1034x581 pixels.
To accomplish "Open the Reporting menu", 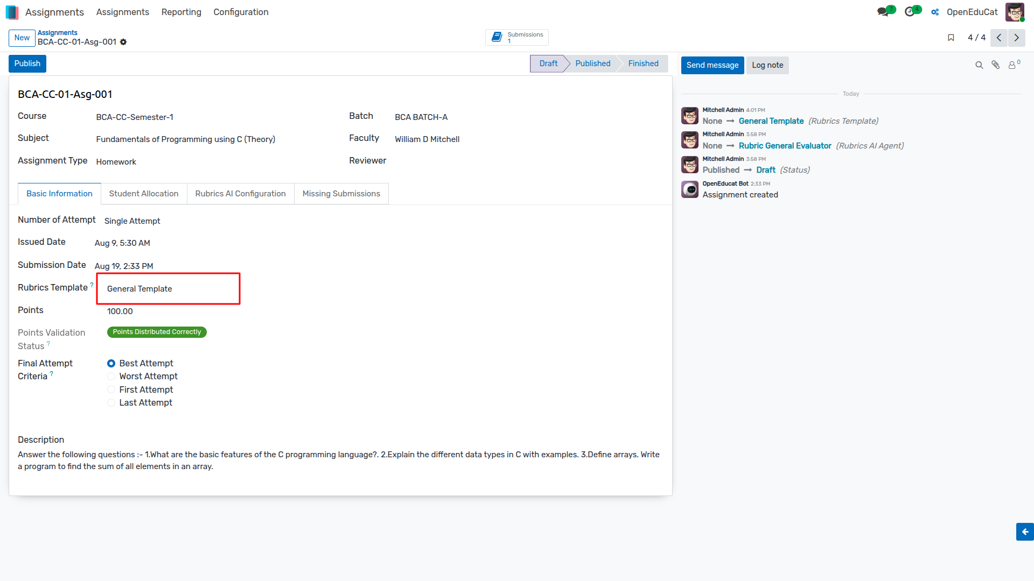I will click(181, 12).
